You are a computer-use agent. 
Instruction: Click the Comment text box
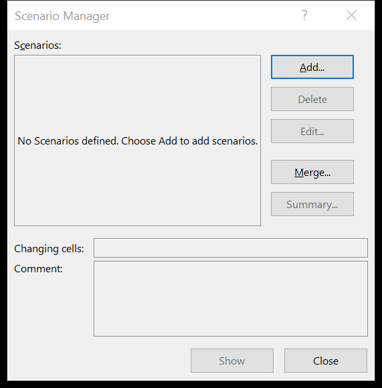click(231, 298)
